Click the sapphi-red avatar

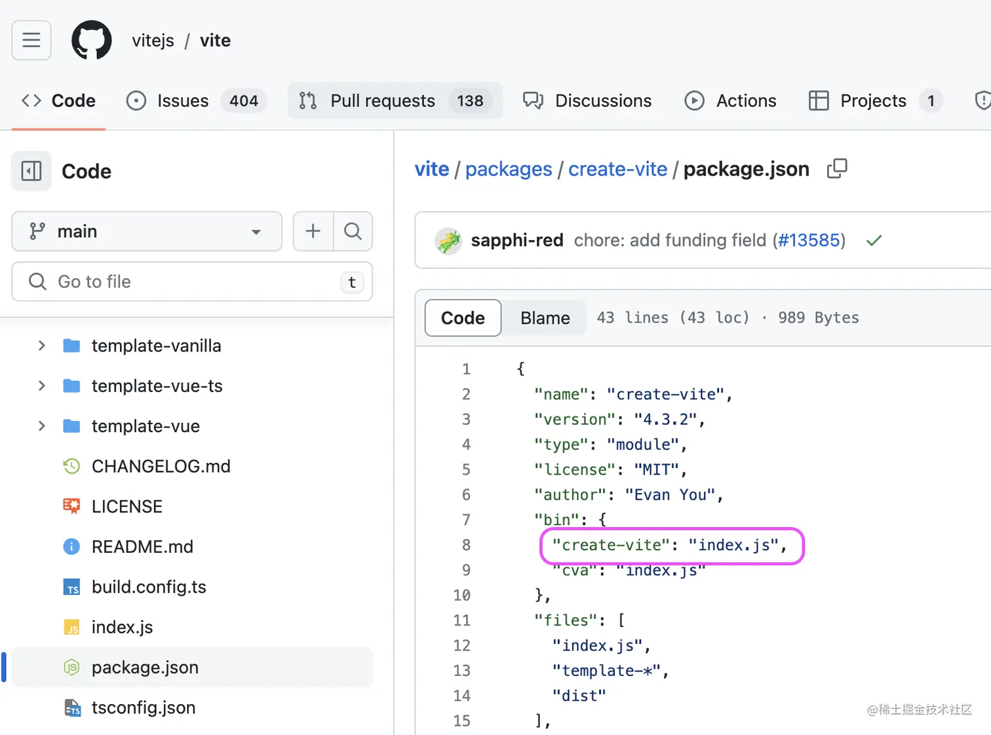pyautogui.click(x=448, y=241)
